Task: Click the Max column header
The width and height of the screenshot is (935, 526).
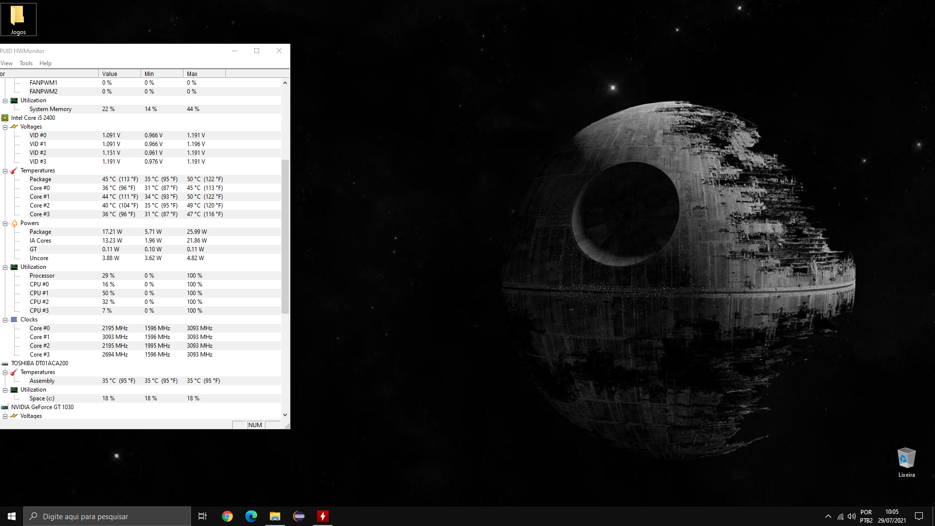Action: [x=205, y=74]
